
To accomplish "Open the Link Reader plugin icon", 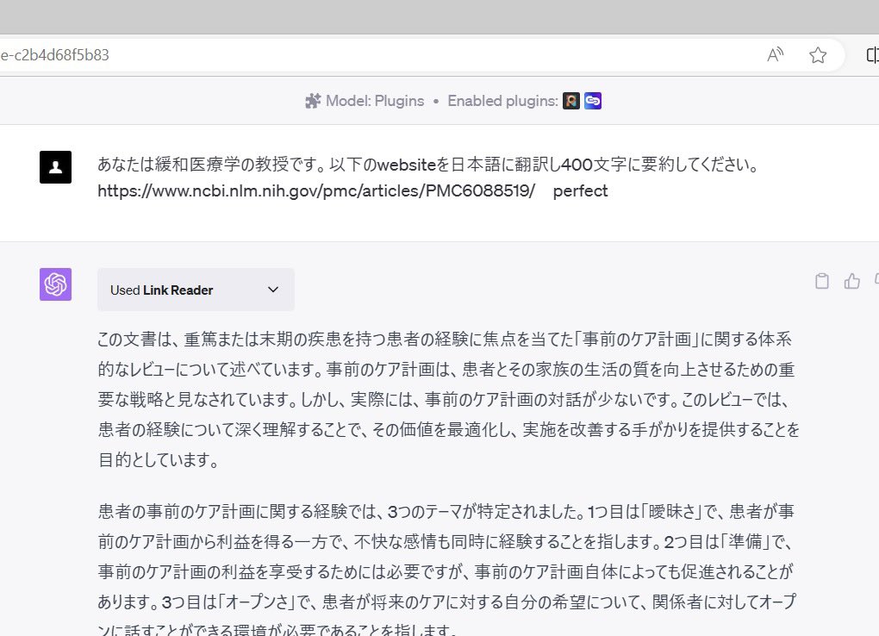I will click(593, 101).
